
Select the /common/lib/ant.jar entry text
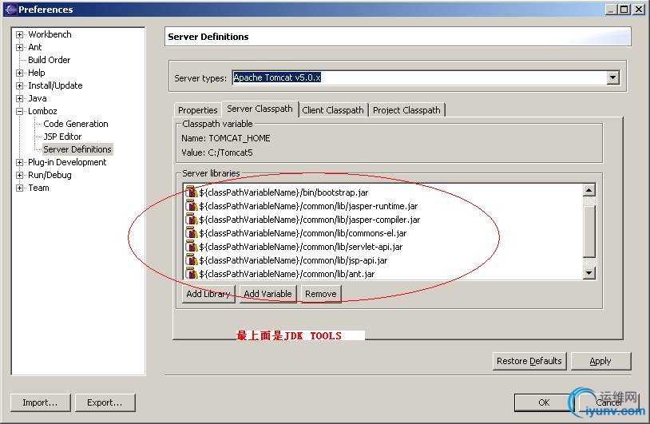tap(287, 274)
